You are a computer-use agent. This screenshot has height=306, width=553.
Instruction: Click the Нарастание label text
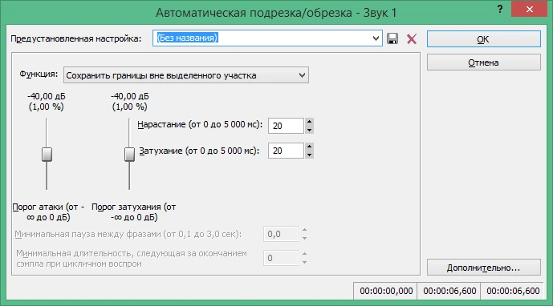pyautogui.click(x=200, y=125)
